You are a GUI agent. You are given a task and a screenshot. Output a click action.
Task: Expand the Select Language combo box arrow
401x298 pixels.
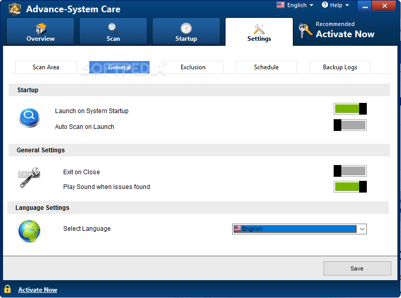tap(362, 229)
